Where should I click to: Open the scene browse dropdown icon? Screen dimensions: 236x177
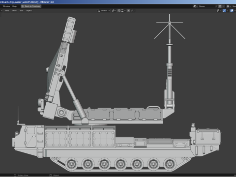[x=195, y=6]
